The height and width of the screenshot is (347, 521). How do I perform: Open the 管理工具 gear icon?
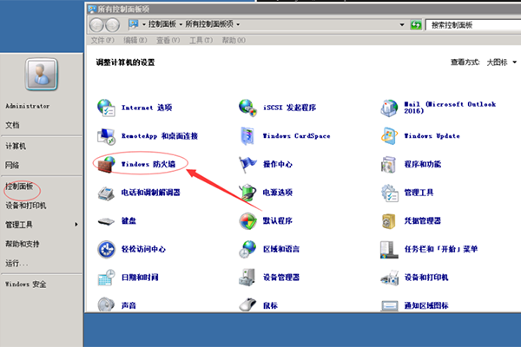click(389, 193)
